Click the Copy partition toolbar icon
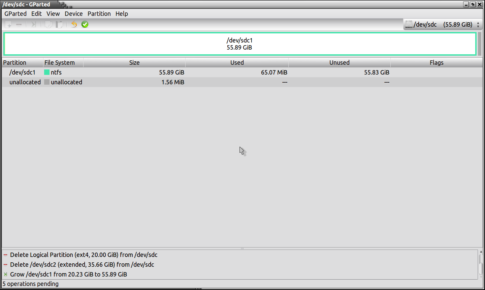The height and width of the screenshot is (290, 485). pyautogui.click(x=48, y=24)
